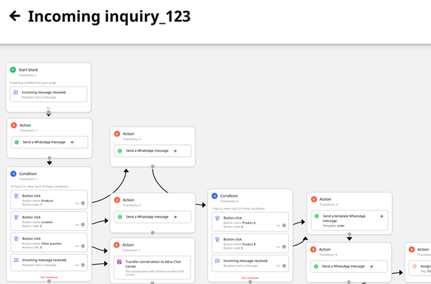
Task: Click eye icon in the Action fed by Location
Action: [x=175, y=217]
